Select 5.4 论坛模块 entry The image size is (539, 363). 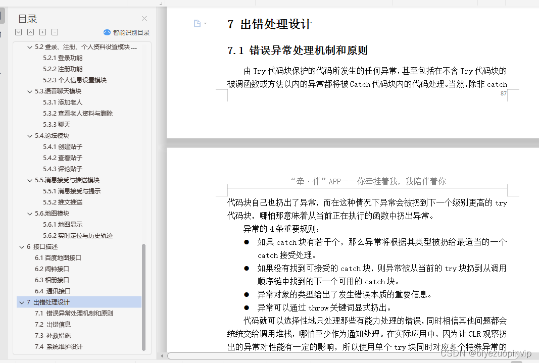[x=52, y=136]
